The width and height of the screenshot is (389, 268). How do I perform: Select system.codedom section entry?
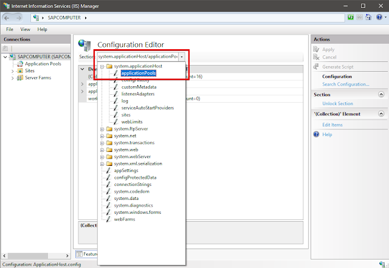click(132, 191)
